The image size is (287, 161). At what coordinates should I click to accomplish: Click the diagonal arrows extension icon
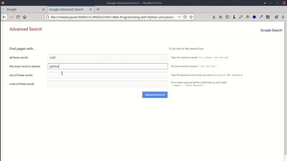pyautogui.click(x=241, y=17)
